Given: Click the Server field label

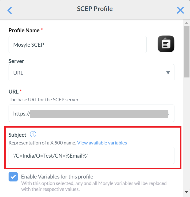Looking at the screenshot, I should tap(16, 61).
